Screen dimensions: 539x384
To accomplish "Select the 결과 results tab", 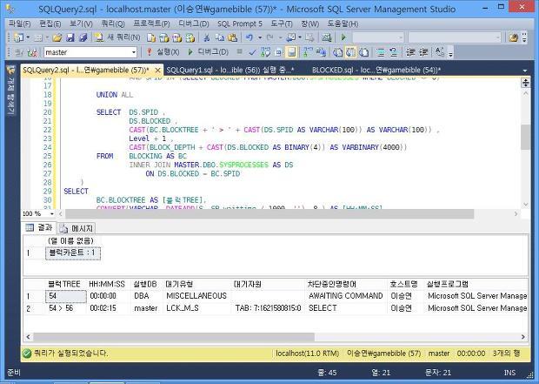I will pyautogui.click(x=39, y=227).
